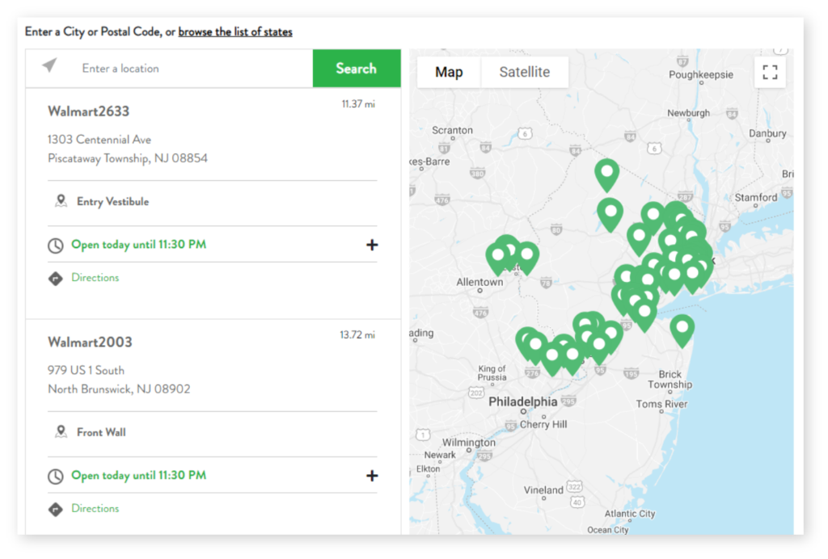828x559 pixels.
Task: Switch to Map view tab
Action: [x=449, y=72]
